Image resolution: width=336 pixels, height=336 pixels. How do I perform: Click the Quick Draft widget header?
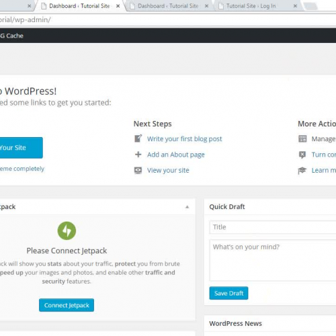click(x=270, y=206)
